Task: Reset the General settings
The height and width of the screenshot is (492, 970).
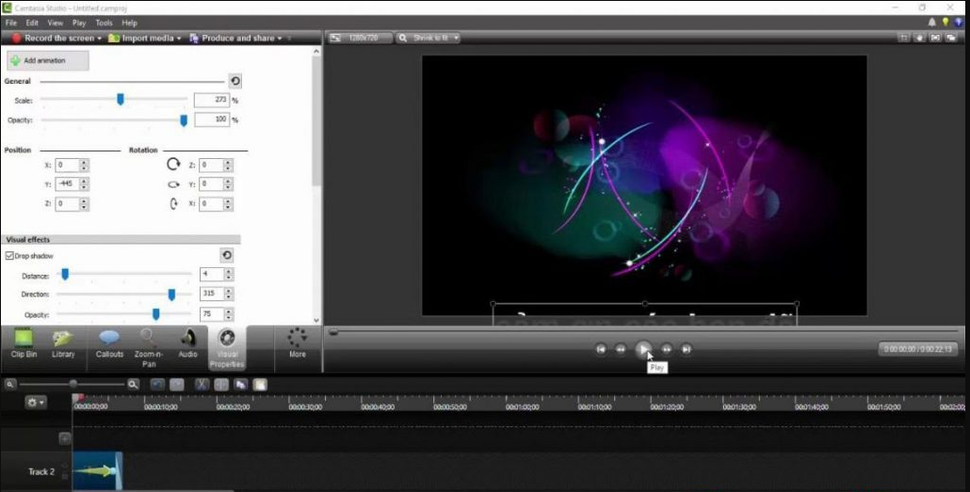Action: pos(235,81)
